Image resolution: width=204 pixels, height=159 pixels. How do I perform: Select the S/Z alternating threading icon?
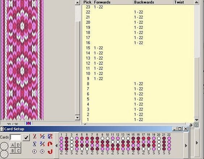[x=42, y=136]
